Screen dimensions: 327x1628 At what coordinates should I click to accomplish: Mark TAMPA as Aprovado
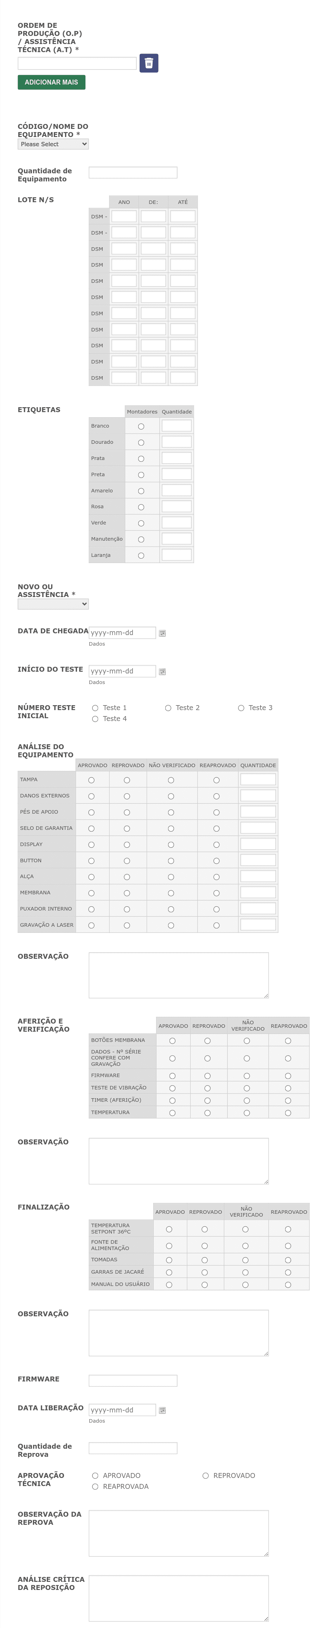click(x=91, y=781)
